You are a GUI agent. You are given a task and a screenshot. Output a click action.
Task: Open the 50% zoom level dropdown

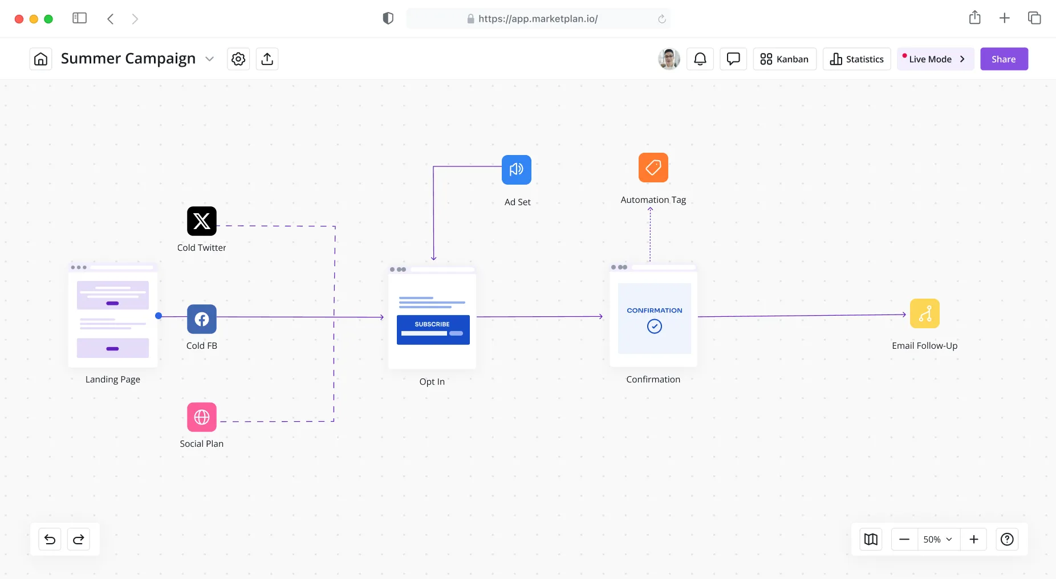click(x=937, y=539)
